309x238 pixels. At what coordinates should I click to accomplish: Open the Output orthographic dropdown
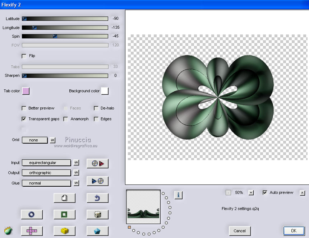click(x=46, y=173)
